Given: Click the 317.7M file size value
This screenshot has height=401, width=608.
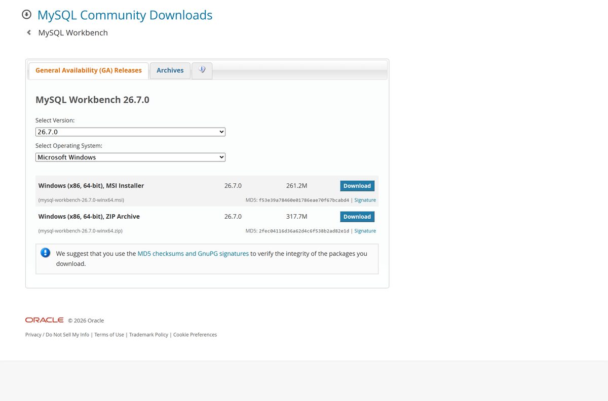Looking at the screenshot, I should pos(297,216).
